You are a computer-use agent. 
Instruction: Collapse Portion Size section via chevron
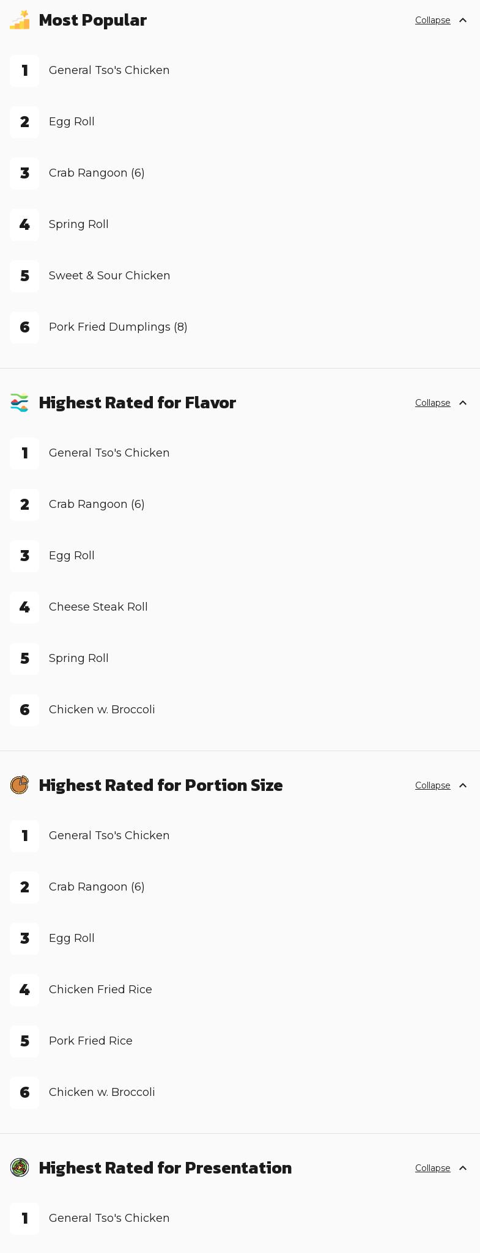pyautogui.click(x=463, y=785)
